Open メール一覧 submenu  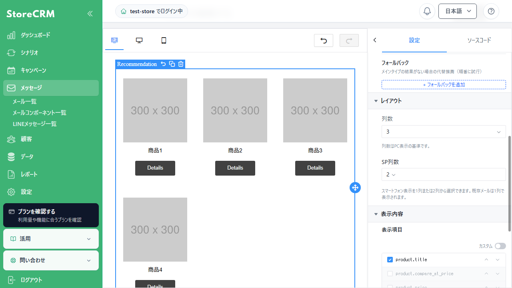[x=24, y=102]
